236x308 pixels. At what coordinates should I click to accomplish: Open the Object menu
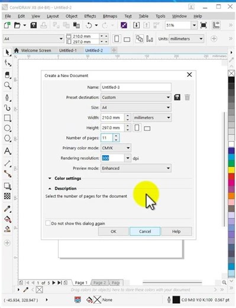coord(72,16)
